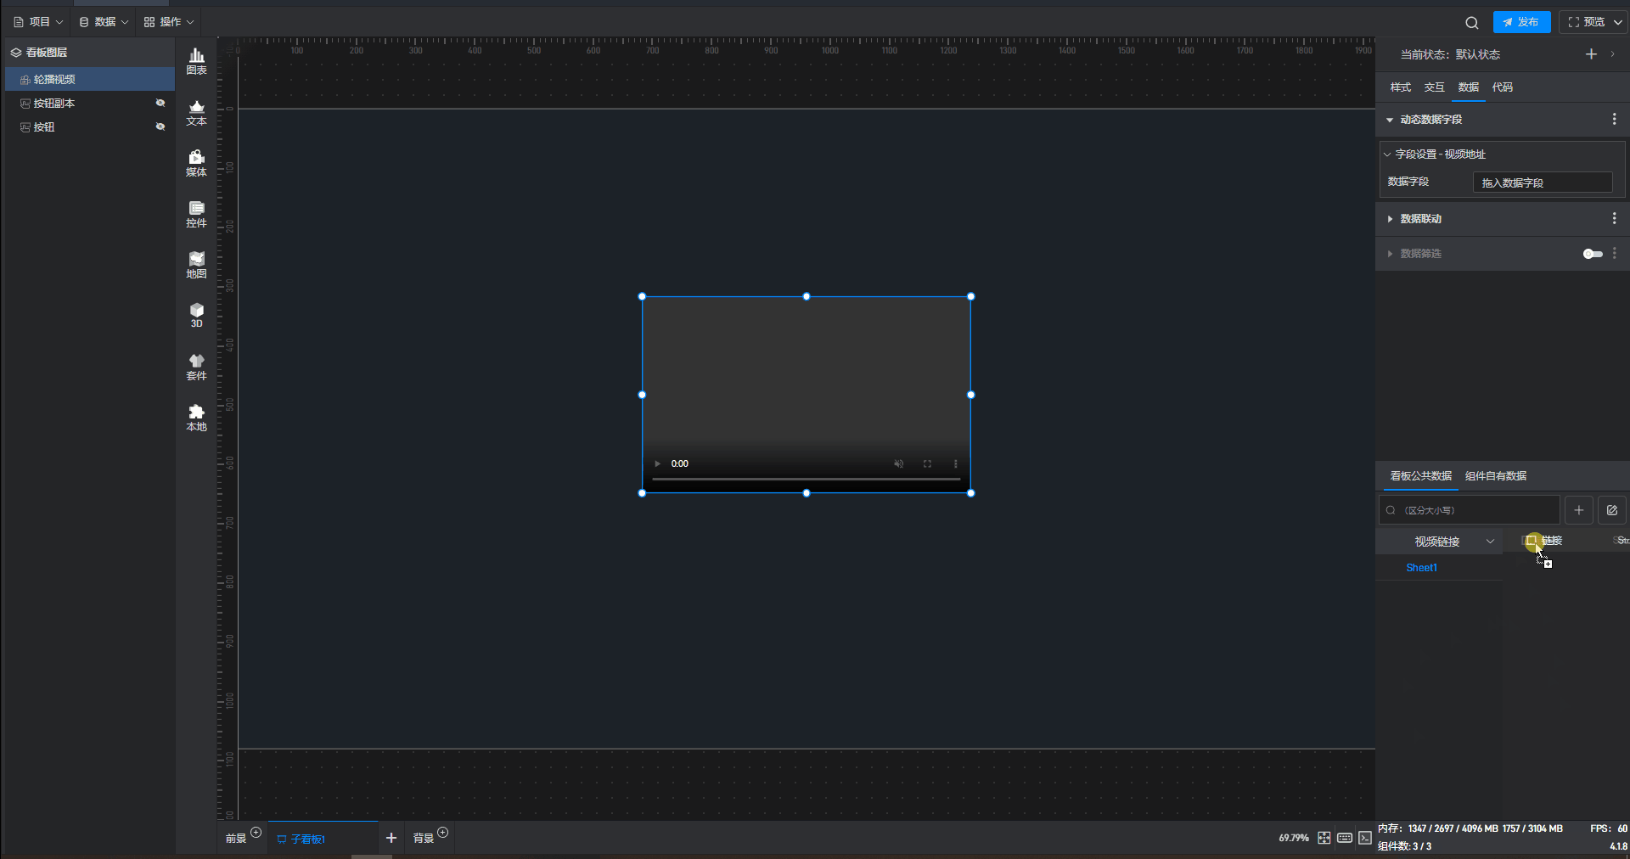This screenshot has height=859, width=1630.
Task: Click the 发布 publish button
Action: (1521, 22)
